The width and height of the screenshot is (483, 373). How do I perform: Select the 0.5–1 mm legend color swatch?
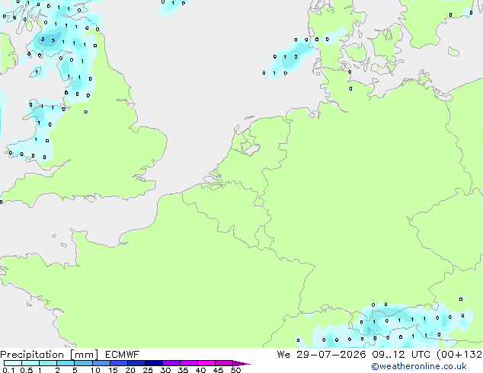tap(30, 363)
